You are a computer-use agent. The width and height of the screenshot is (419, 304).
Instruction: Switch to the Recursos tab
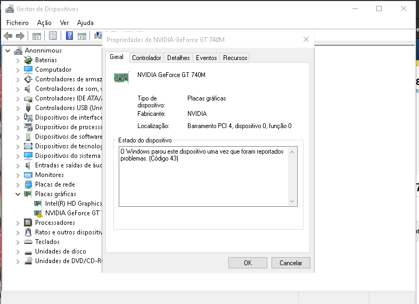pos(235,58)
